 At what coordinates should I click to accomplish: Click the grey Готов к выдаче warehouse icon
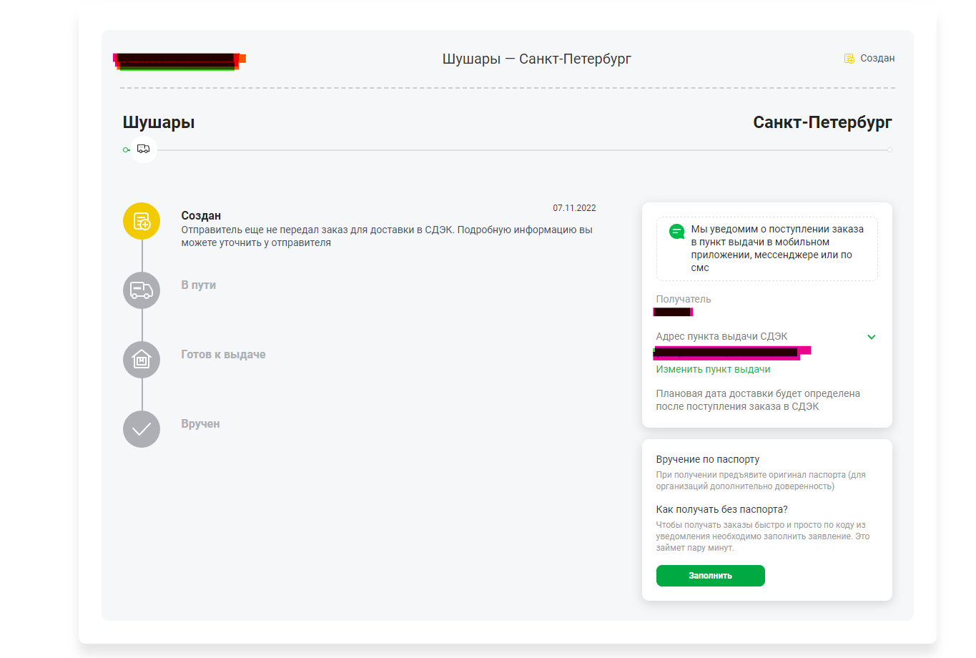[142, 360]
